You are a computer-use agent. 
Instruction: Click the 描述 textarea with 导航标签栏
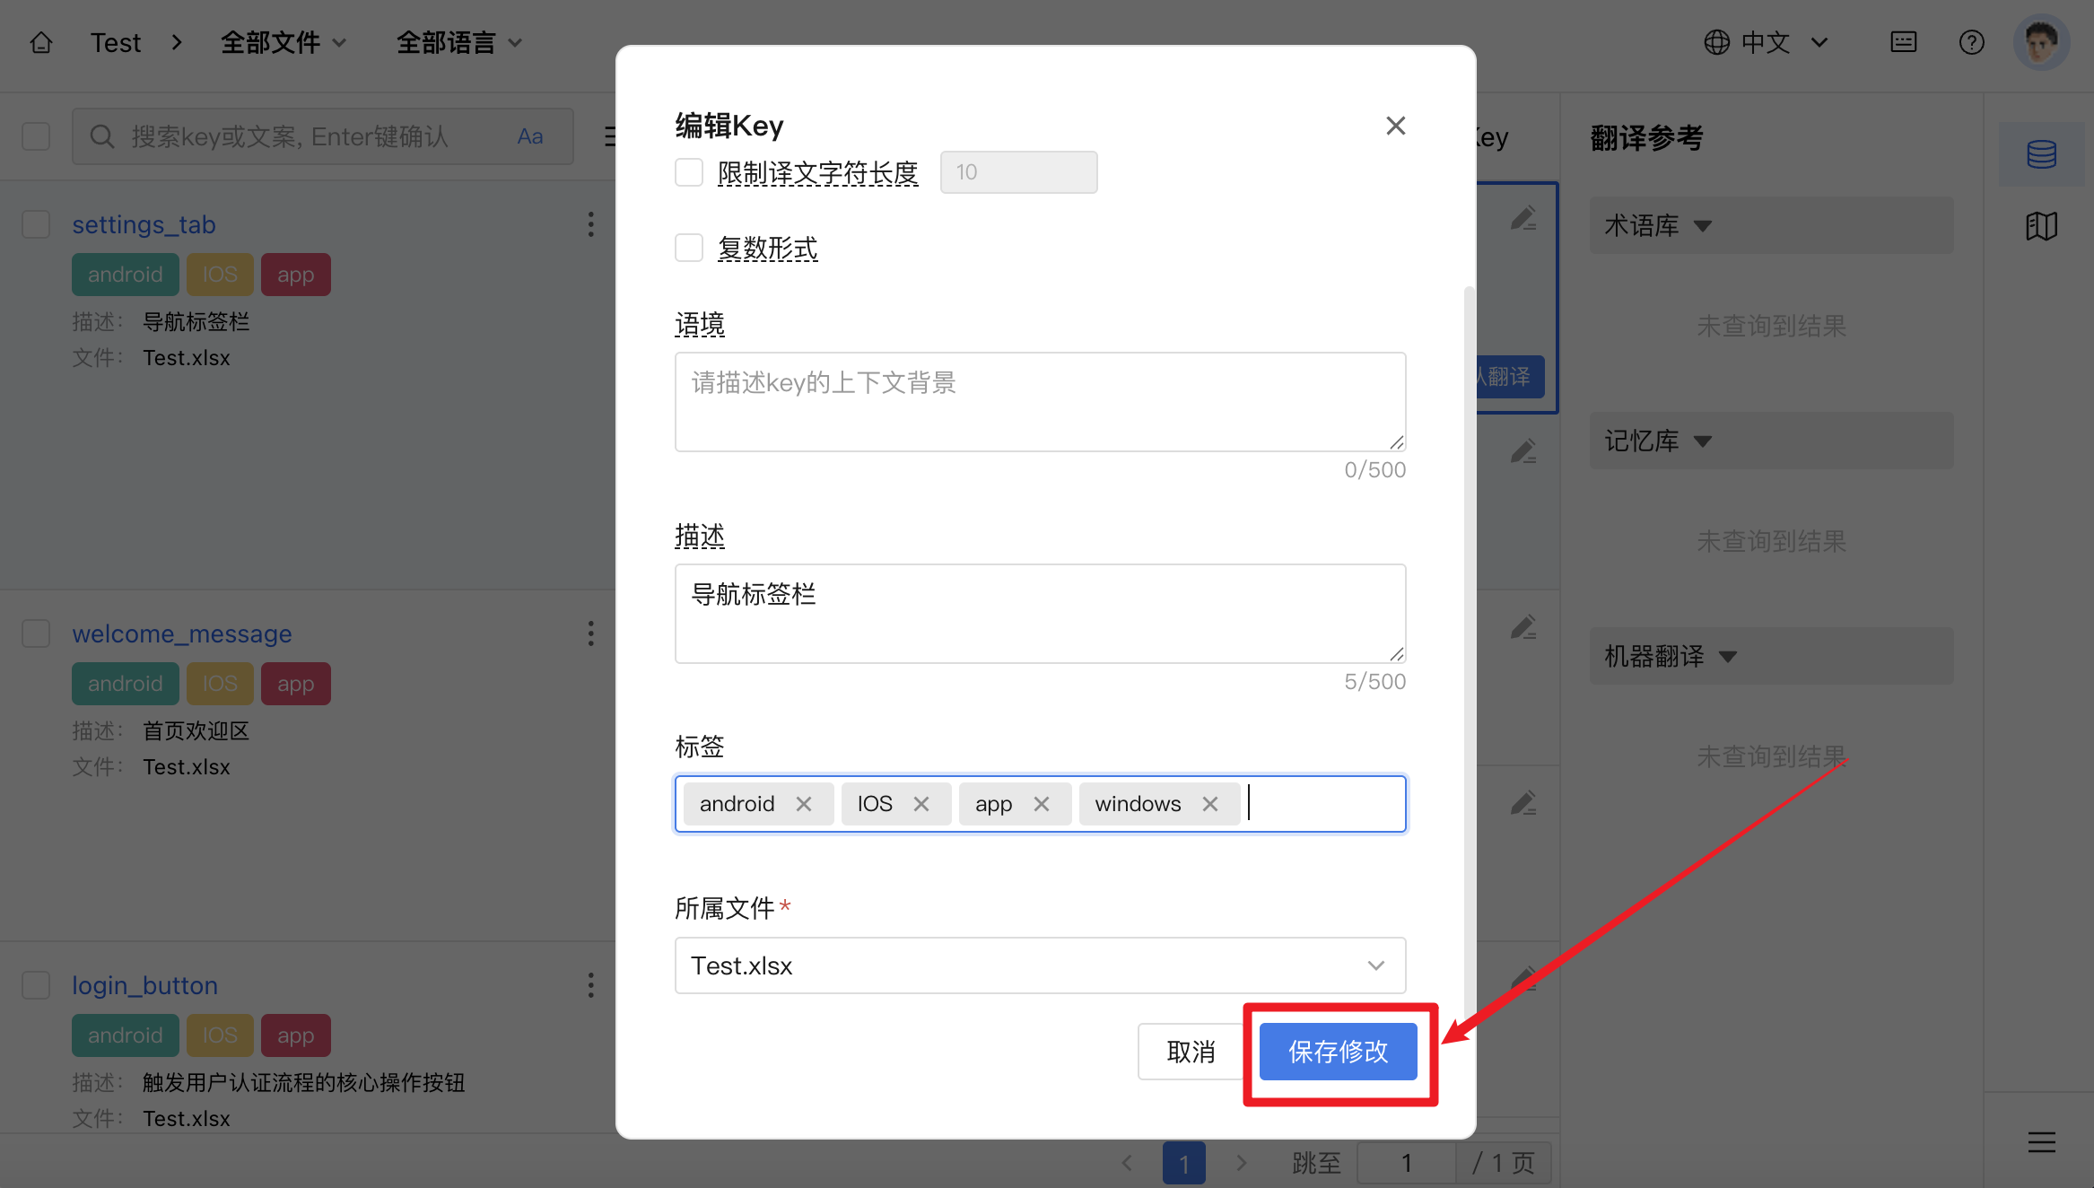click(1040, 614)
